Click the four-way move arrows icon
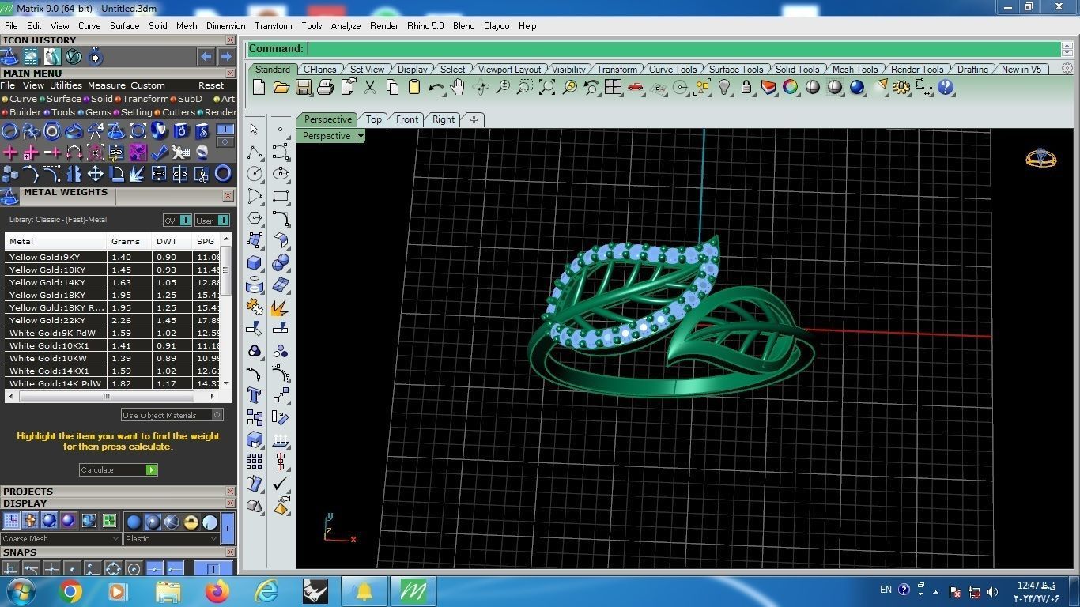 pos(95,173)
